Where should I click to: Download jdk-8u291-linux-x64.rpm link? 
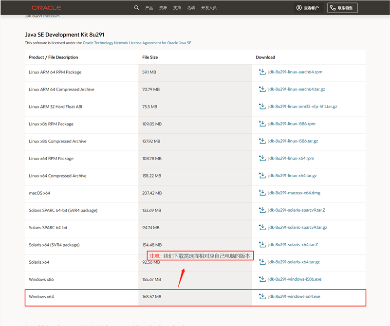pos(291,158)
